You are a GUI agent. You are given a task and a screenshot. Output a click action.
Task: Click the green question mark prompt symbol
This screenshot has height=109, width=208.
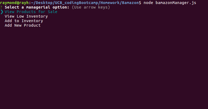coord(1,7)
